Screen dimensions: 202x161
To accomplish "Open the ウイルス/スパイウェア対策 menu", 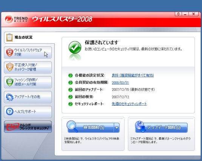I will point(28,52).
